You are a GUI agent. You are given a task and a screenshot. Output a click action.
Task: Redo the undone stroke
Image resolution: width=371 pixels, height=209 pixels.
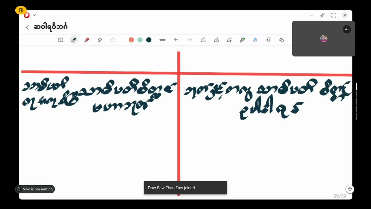190,40
